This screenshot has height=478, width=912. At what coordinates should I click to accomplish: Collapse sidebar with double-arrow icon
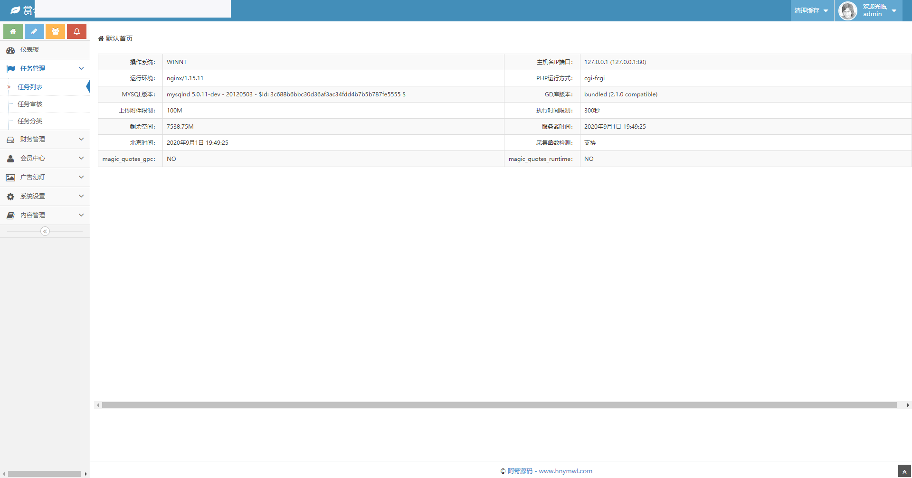pyautogui.click(x=45, y=231)
